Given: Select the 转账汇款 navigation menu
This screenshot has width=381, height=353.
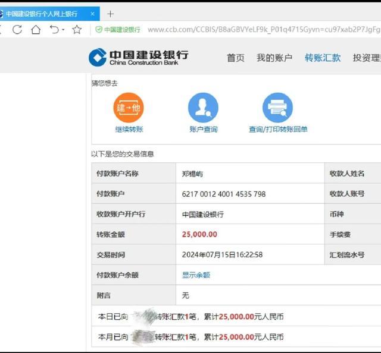Looking at the screenshot, I should 323,58.
